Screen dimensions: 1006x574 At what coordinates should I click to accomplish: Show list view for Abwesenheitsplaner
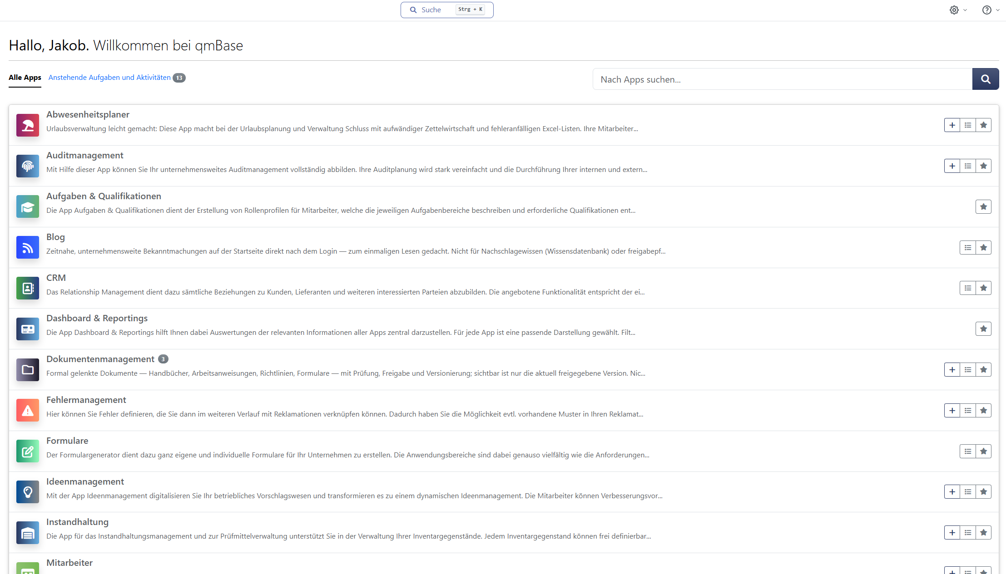968,125
